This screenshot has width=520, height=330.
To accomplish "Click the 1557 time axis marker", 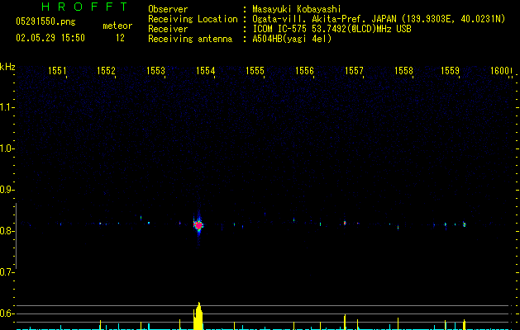I will (354, 71).
